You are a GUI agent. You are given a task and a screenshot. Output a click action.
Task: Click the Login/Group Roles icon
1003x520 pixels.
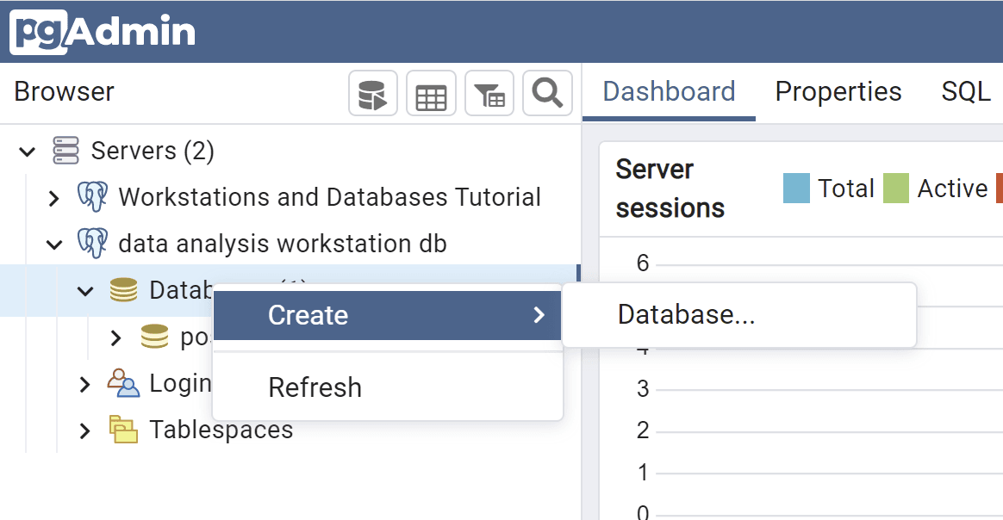tap(123, 382)
